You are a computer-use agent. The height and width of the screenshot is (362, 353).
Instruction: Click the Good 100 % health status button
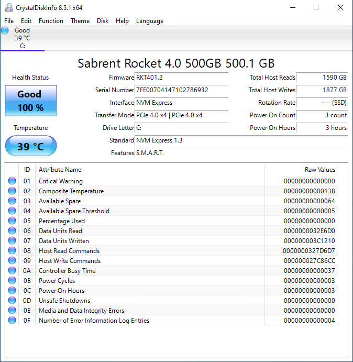30,101
